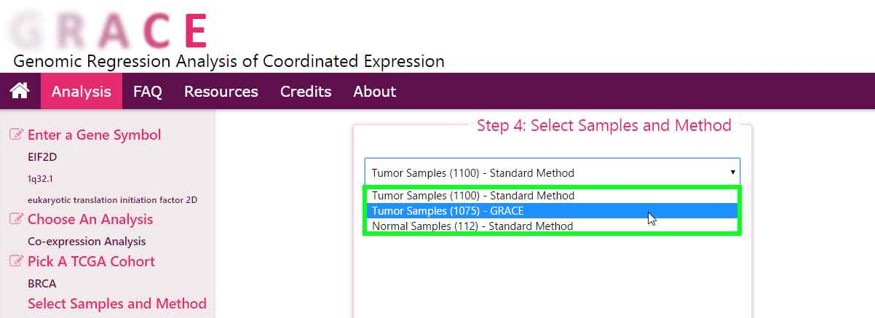Navigate to the Credits page
This screenshot has height=318, width=875.
(306, 91)
